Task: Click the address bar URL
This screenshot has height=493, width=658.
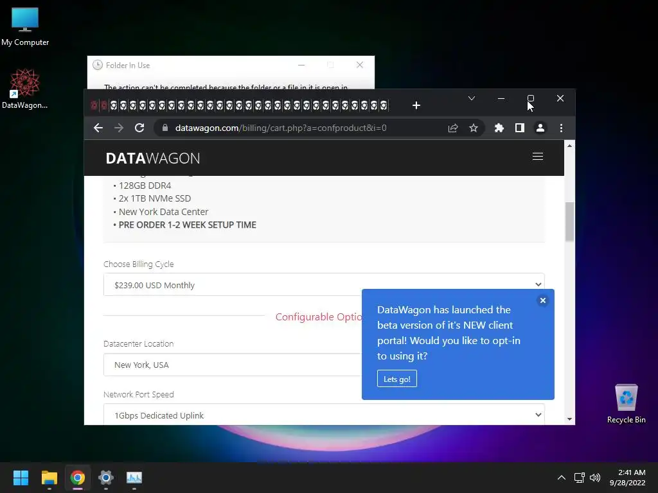Action: tap(281, 128)
